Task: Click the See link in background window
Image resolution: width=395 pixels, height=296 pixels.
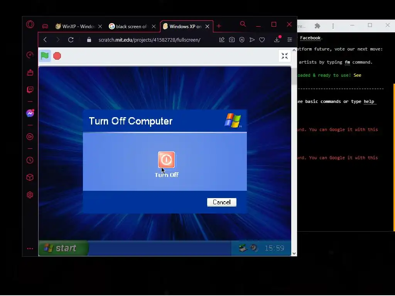Action: pos(357,75)
